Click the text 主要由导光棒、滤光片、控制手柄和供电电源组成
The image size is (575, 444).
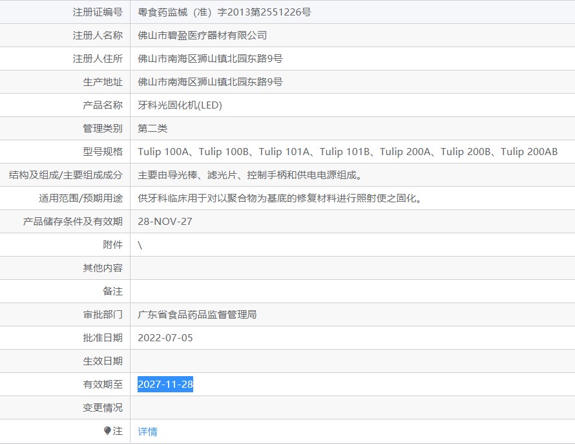click(x=250, y=175)
